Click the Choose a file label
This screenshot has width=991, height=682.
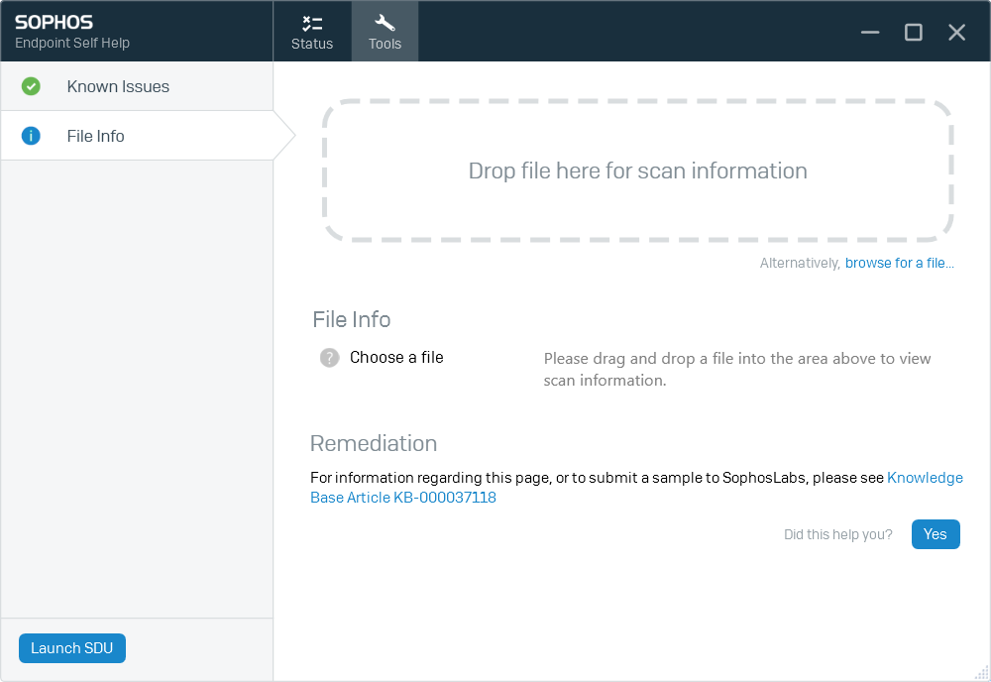[396, 357]
